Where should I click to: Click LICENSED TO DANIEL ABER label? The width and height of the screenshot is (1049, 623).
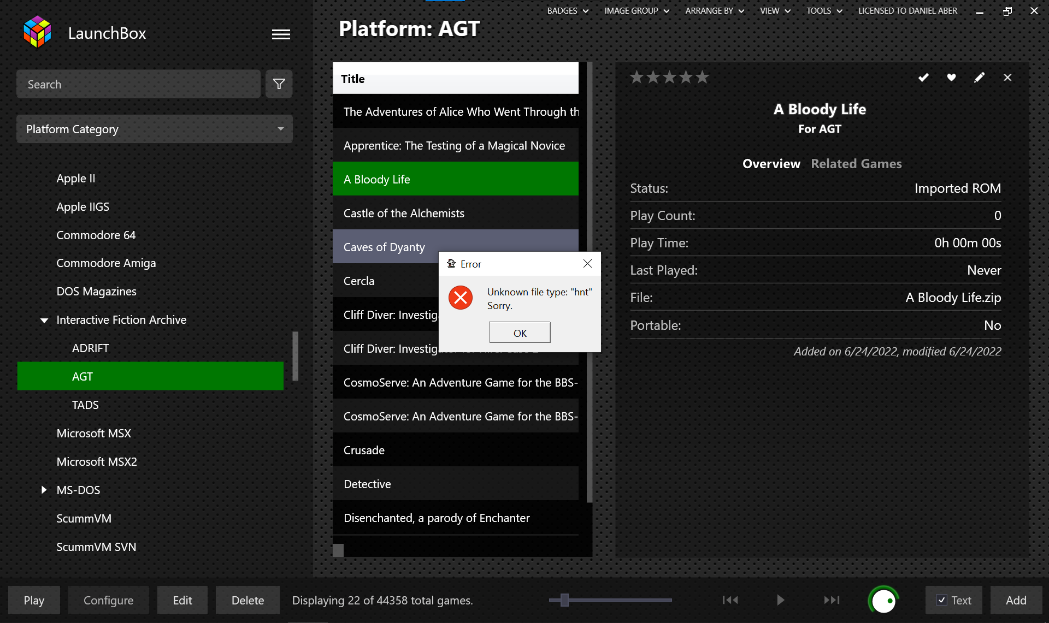point(907,11)
